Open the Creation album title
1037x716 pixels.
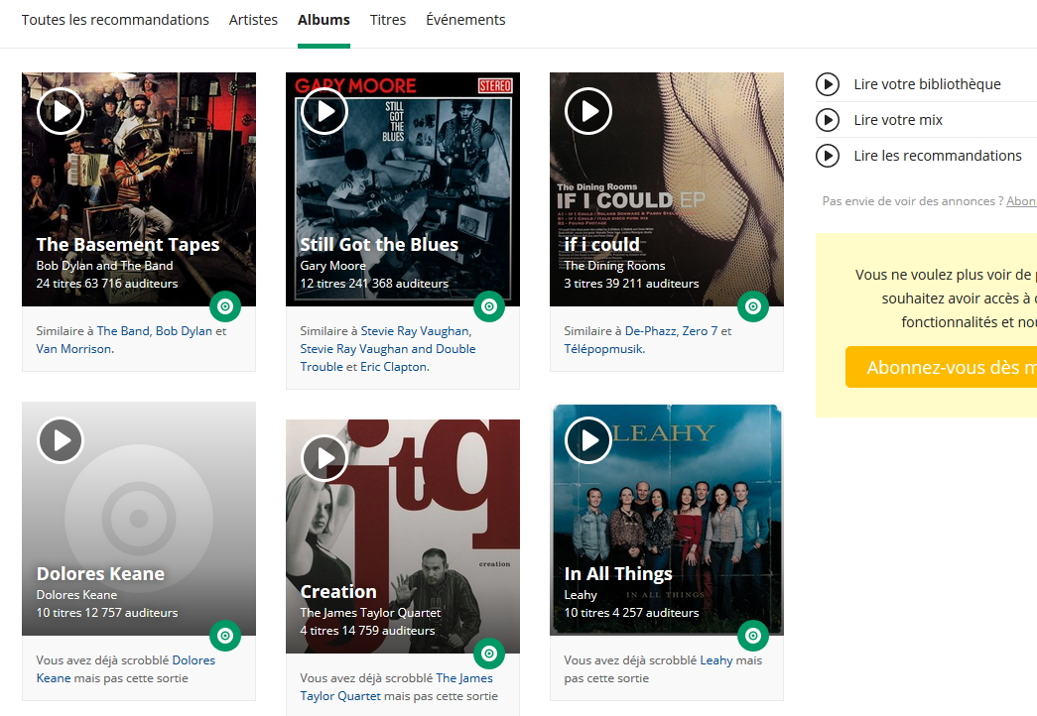[x=338, y=592]
